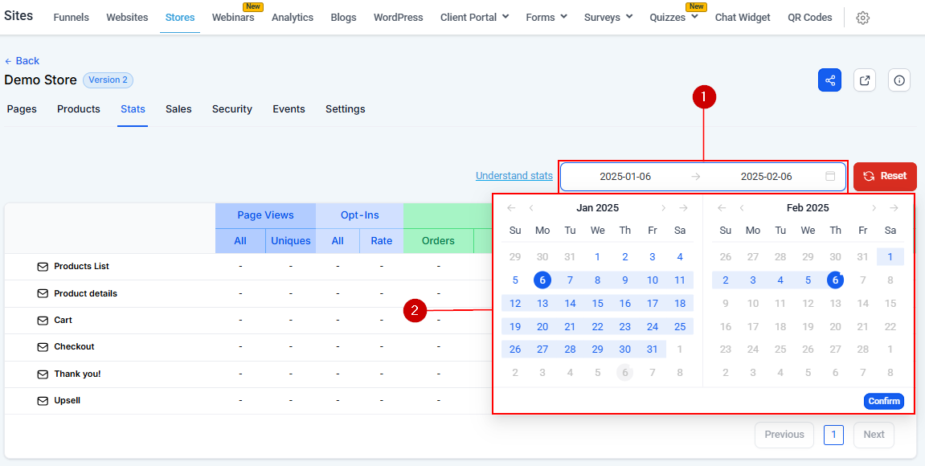The width and height of the screenshot is (925, 466).
Task: Select January 31 in the calendar
Action: point(652,349)
